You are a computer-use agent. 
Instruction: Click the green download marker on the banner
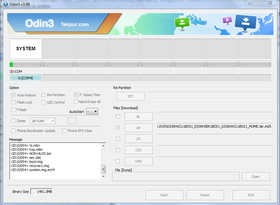(x=182, y=23)
